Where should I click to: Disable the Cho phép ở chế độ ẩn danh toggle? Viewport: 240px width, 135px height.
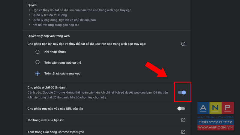(182, 92)
